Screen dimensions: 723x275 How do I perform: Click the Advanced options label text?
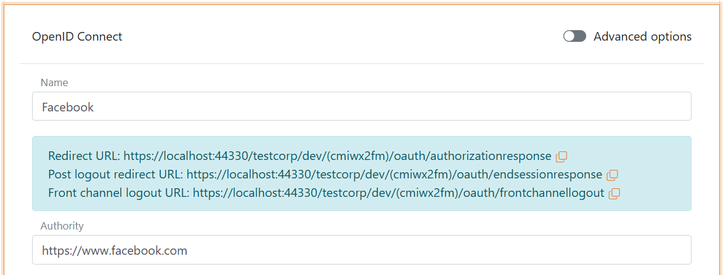coord(642,36)
